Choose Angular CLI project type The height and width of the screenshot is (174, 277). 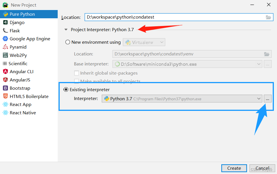click(x=29, y=72)
